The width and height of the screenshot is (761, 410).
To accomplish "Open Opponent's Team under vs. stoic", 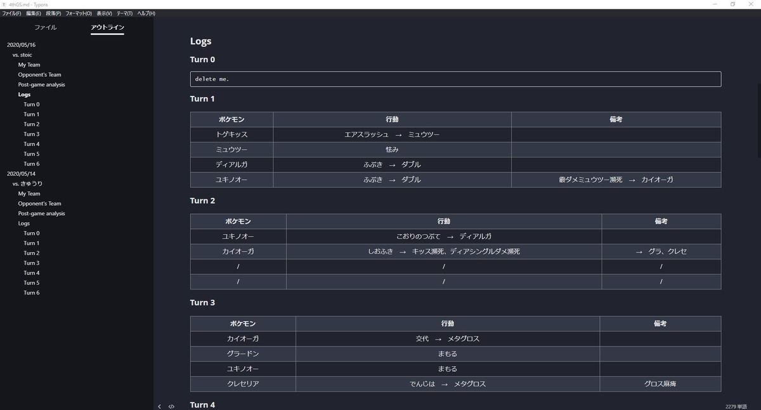I will coord(39,75).
